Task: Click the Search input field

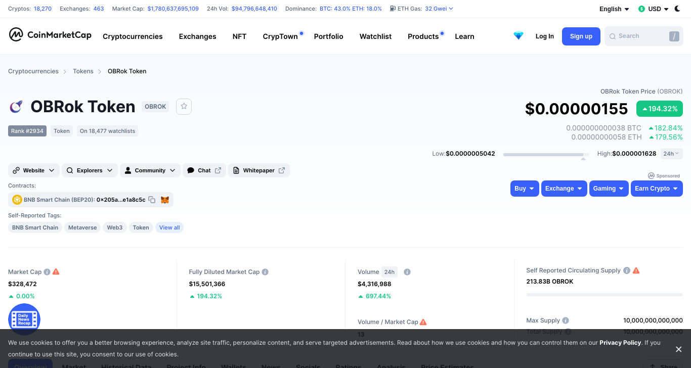Action: coord(643,36)
